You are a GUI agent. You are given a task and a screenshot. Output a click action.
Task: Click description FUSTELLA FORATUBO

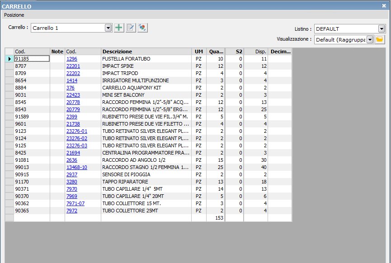[x=126, y=59]
